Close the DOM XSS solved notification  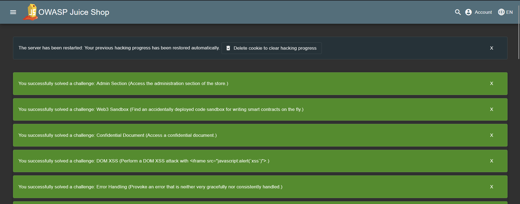tap(491, 161)
